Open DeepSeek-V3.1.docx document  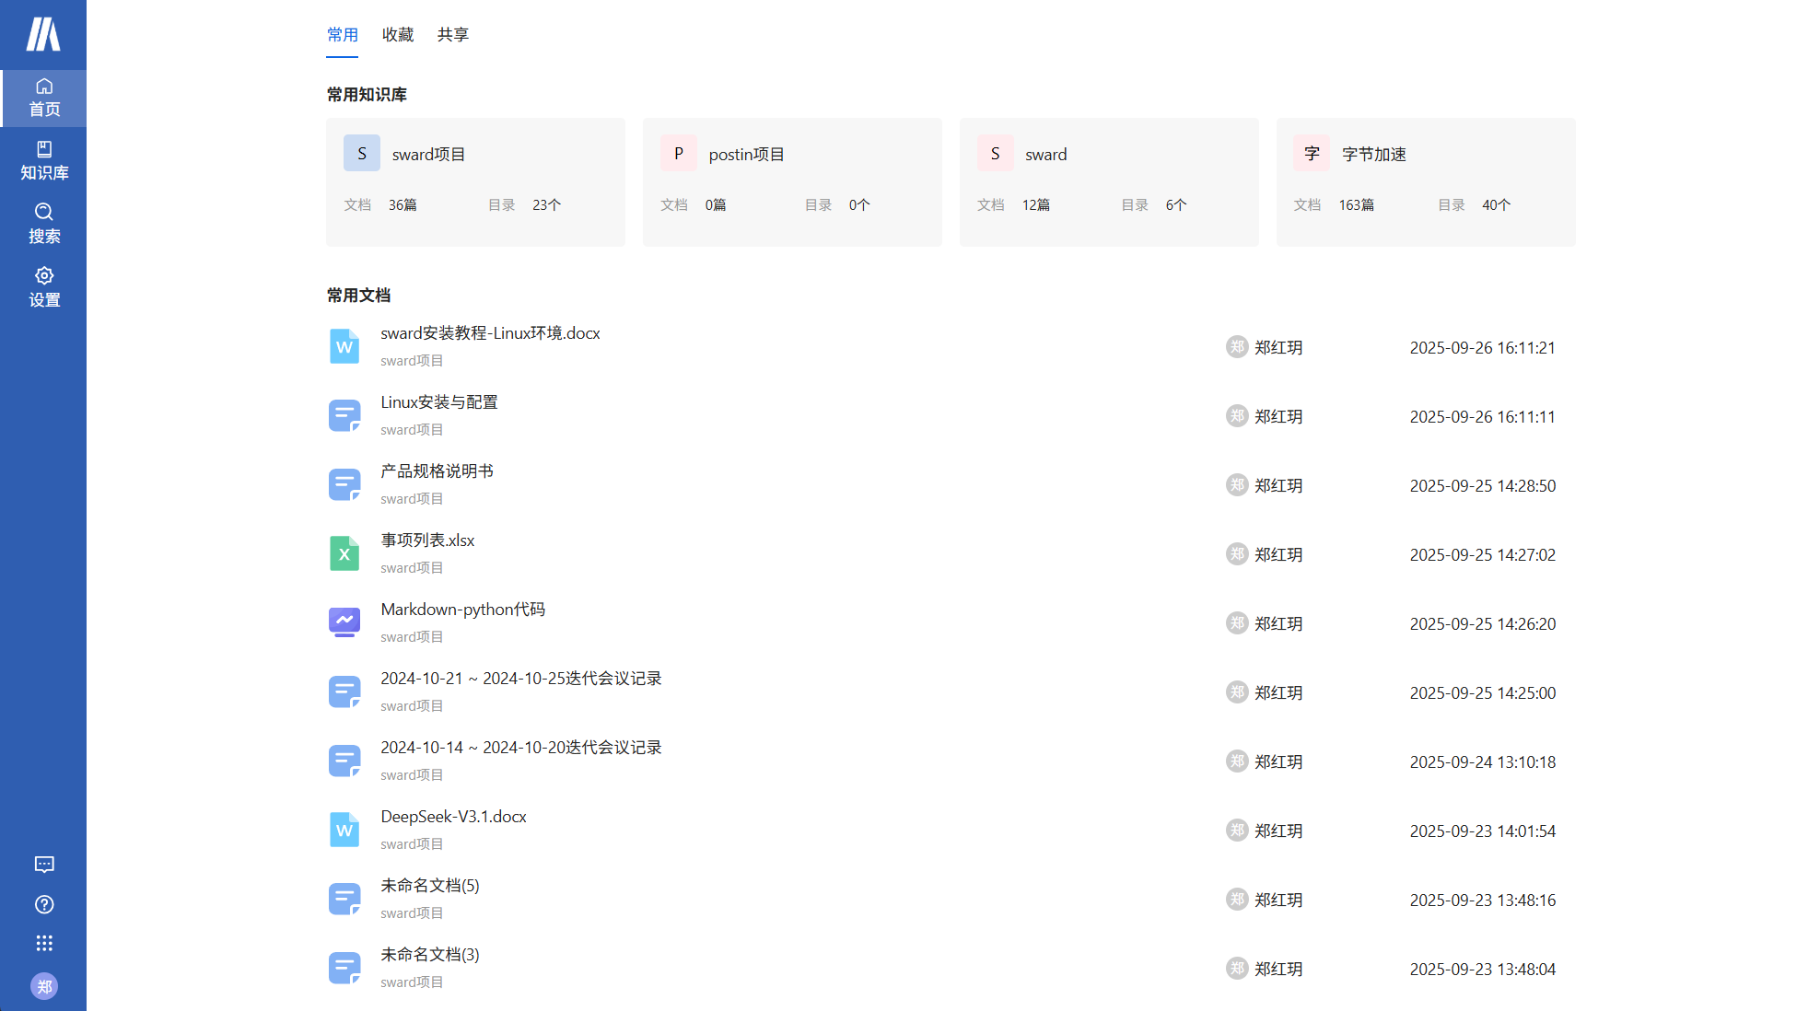pyautogui.click(x=453, y=817)
